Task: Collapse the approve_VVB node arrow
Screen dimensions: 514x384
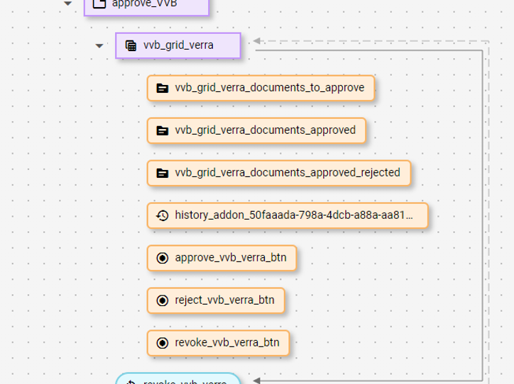Action: (x=68, y=4)
